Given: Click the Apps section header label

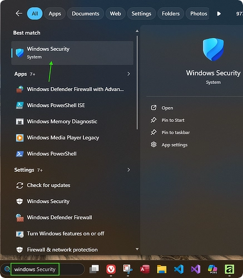Looking at the screenshot, I should tap(21, 74).
